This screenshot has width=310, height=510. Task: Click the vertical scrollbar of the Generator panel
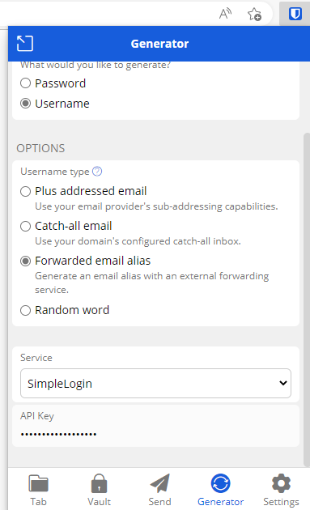pos(307,300)
